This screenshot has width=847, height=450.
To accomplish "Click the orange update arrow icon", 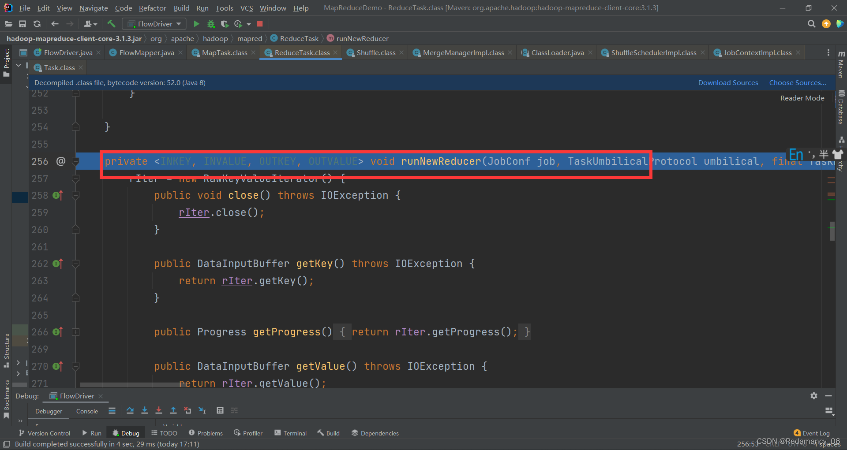I will coord(826,24).
